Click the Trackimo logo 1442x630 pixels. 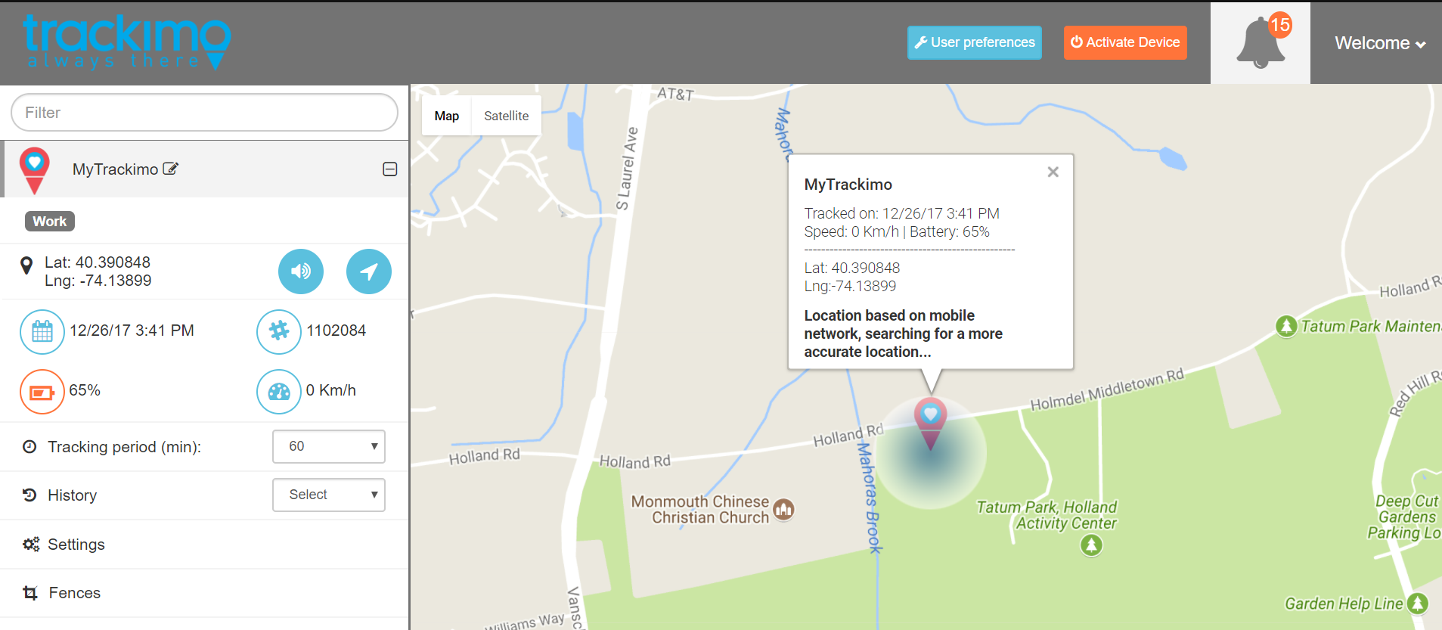click(126, 42)
